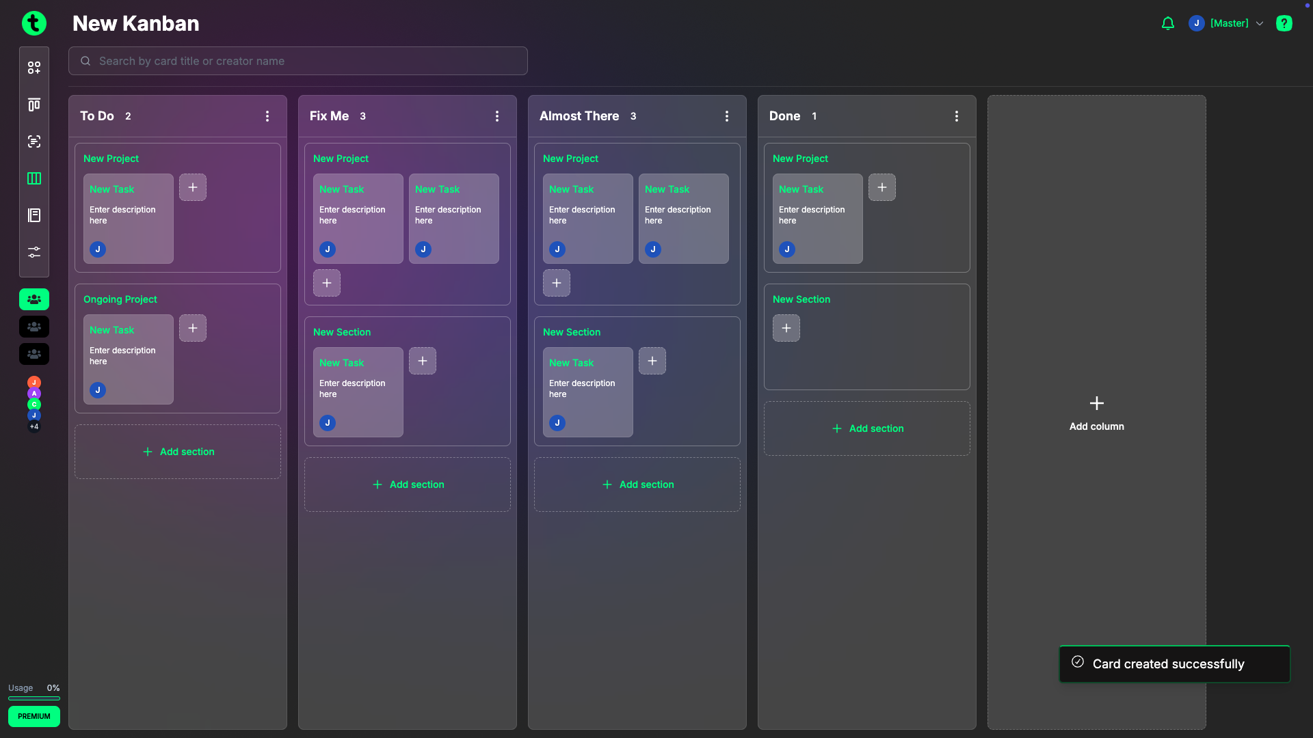Viewport: 1313px width, 738px height.
Task: Click the Usage progress bar
Action: point(34,698)
